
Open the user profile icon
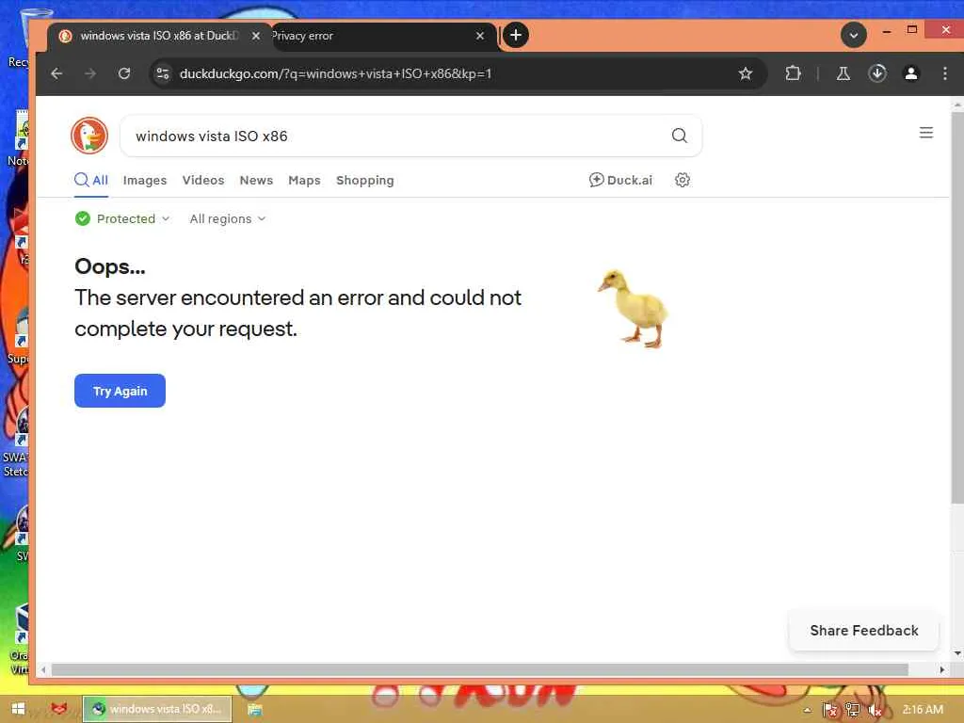click(x=911, y=73)
